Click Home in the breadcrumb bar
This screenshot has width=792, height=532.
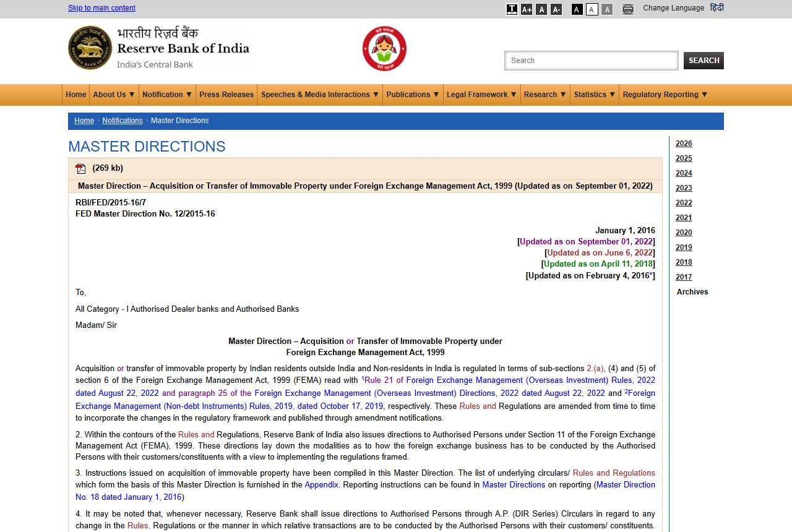point(84,121)
